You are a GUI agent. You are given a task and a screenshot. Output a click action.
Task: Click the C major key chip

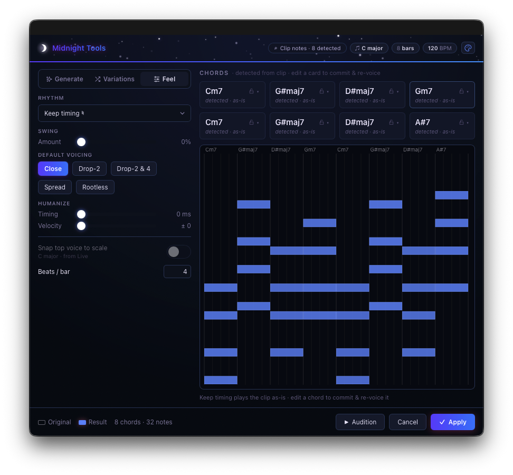[369, 48]
